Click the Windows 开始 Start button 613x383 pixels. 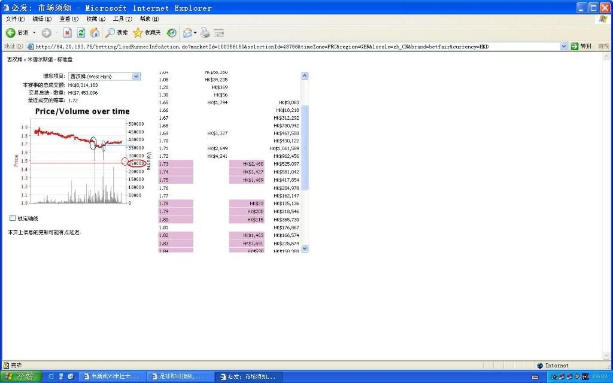tap(21, 376)
